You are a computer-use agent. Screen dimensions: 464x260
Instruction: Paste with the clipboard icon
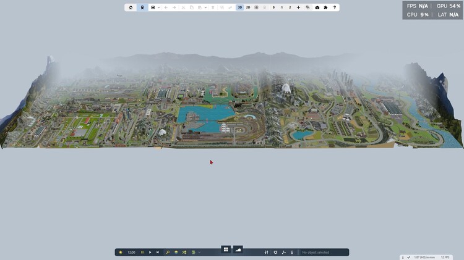tap(200, 7)
